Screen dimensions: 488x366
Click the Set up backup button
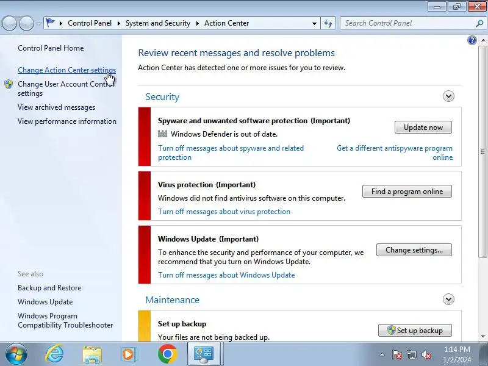(415, 331)
